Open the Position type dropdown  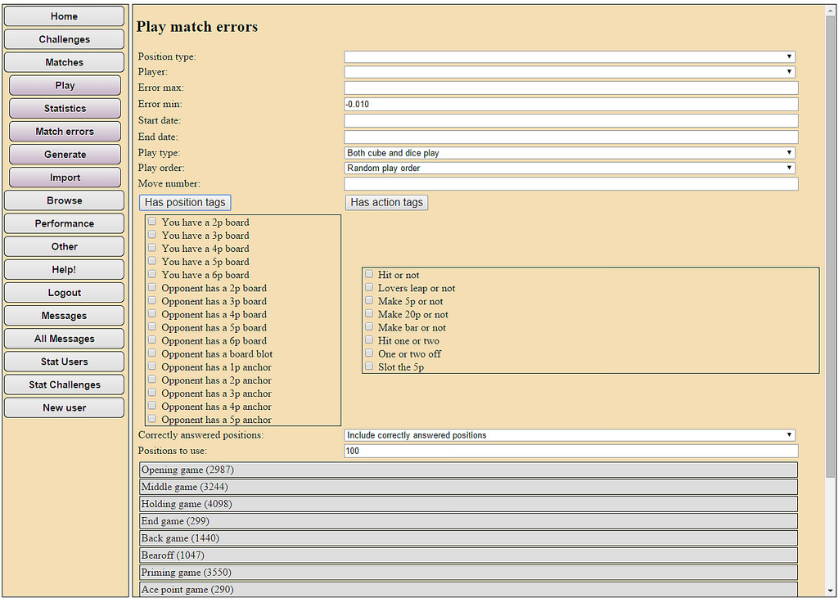(x=570, y=56)
